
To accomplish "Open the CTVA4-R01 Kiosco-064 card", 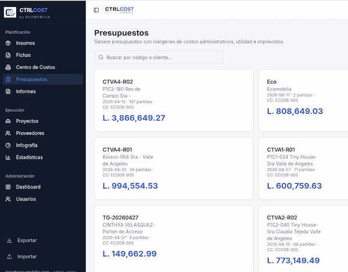I will click(174, 168).
